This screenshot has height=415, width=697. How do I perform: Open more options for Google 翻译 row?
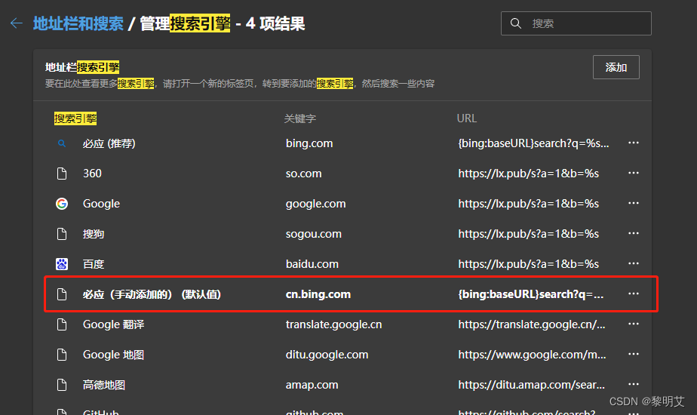tap(634, 324)
